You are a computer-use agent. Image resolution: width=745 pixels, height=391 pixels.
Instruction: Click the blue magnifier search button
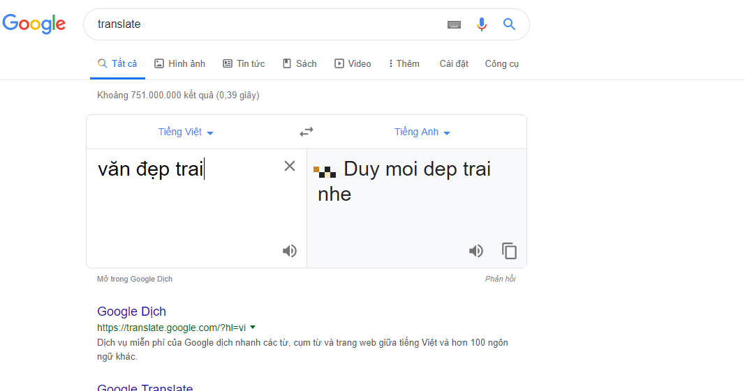[x=509, y=24]
